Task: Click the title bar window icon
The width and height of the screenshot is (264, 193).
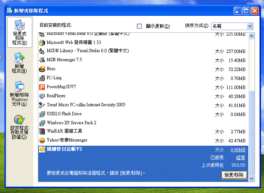Action: (x=10, y=11)
